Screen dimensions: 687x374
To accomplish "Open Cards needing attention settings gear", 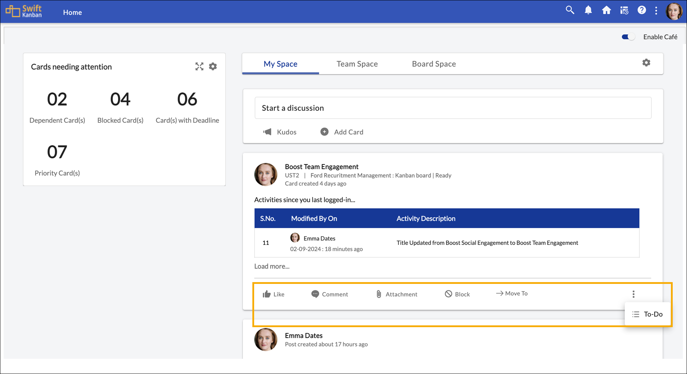I will pyautogui.click(x=213, y=67).
